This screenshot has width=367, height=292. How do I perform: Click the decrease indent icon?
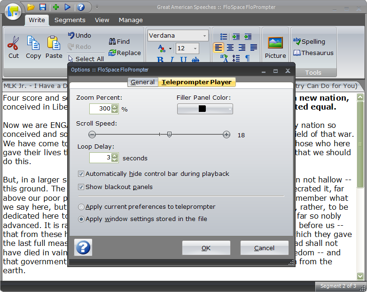248,37
